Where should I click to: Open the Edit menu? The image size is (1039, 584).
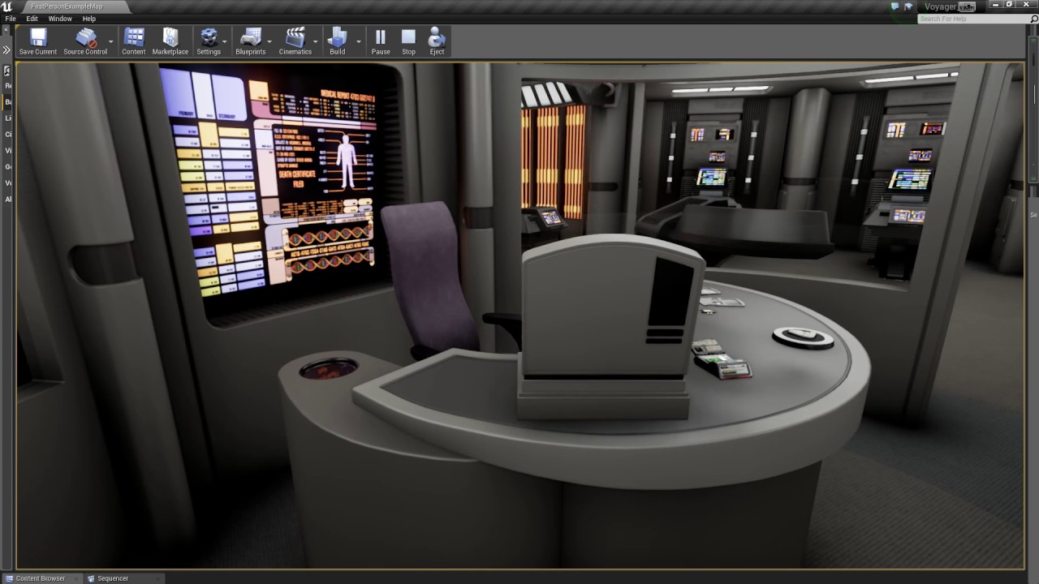click(x=32, y=19)
